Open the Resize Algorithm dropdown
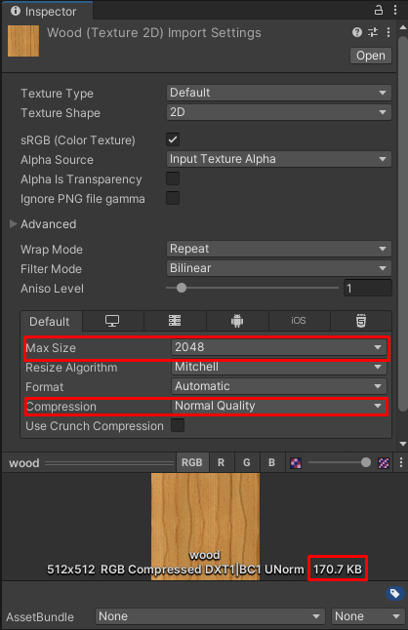 279,367
